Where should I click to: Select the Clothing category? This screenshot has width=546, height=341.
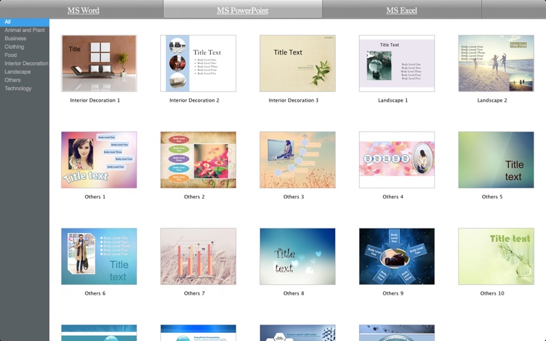pos(14,47)
